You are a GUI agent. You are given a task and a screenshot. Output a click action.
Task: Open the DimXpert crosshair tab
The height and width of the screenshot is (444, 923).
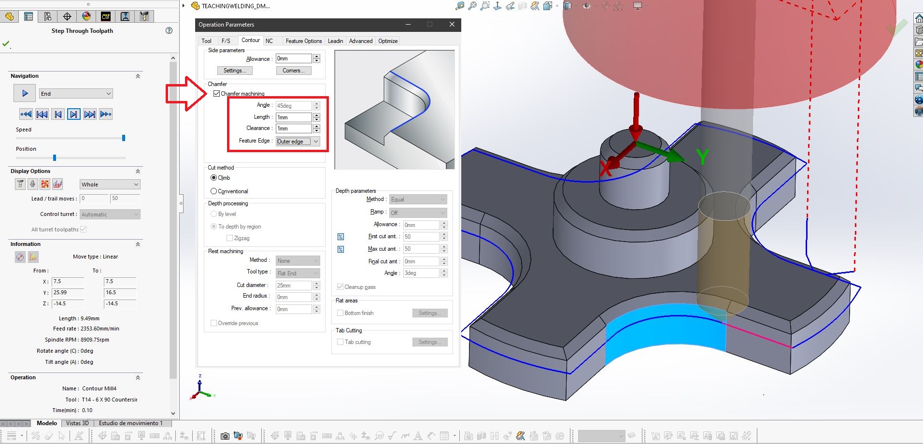[x=67, y=16]
